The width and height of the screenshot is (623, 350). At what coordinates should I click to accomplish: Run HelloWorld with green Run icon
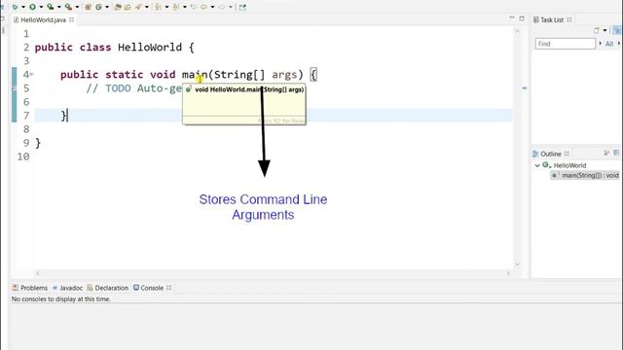tap(32, 7)
